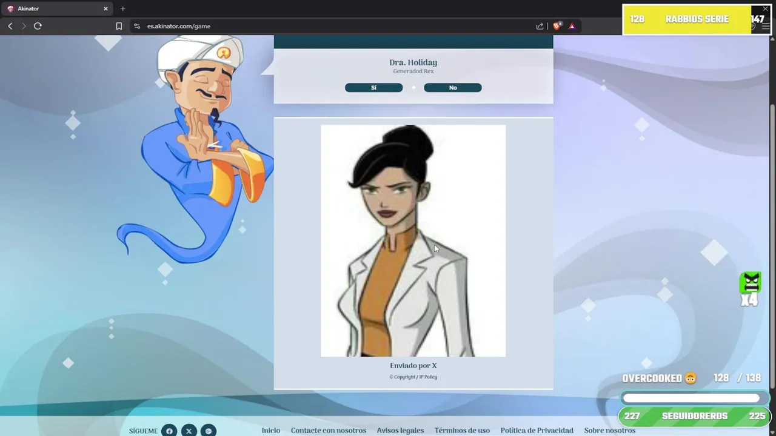Click the share page icon in address bar

coord(540,26)
